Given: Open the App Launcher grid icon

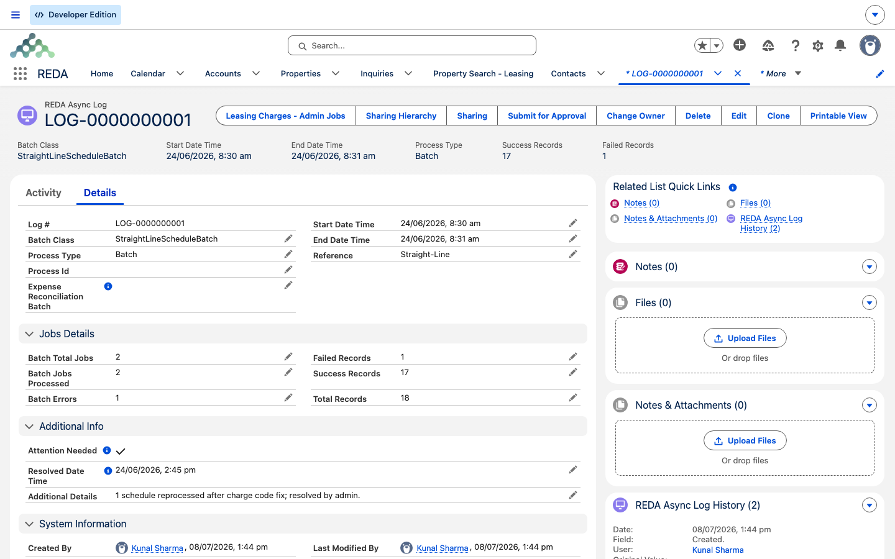Looking at the screenshot, I should [20, 74].
